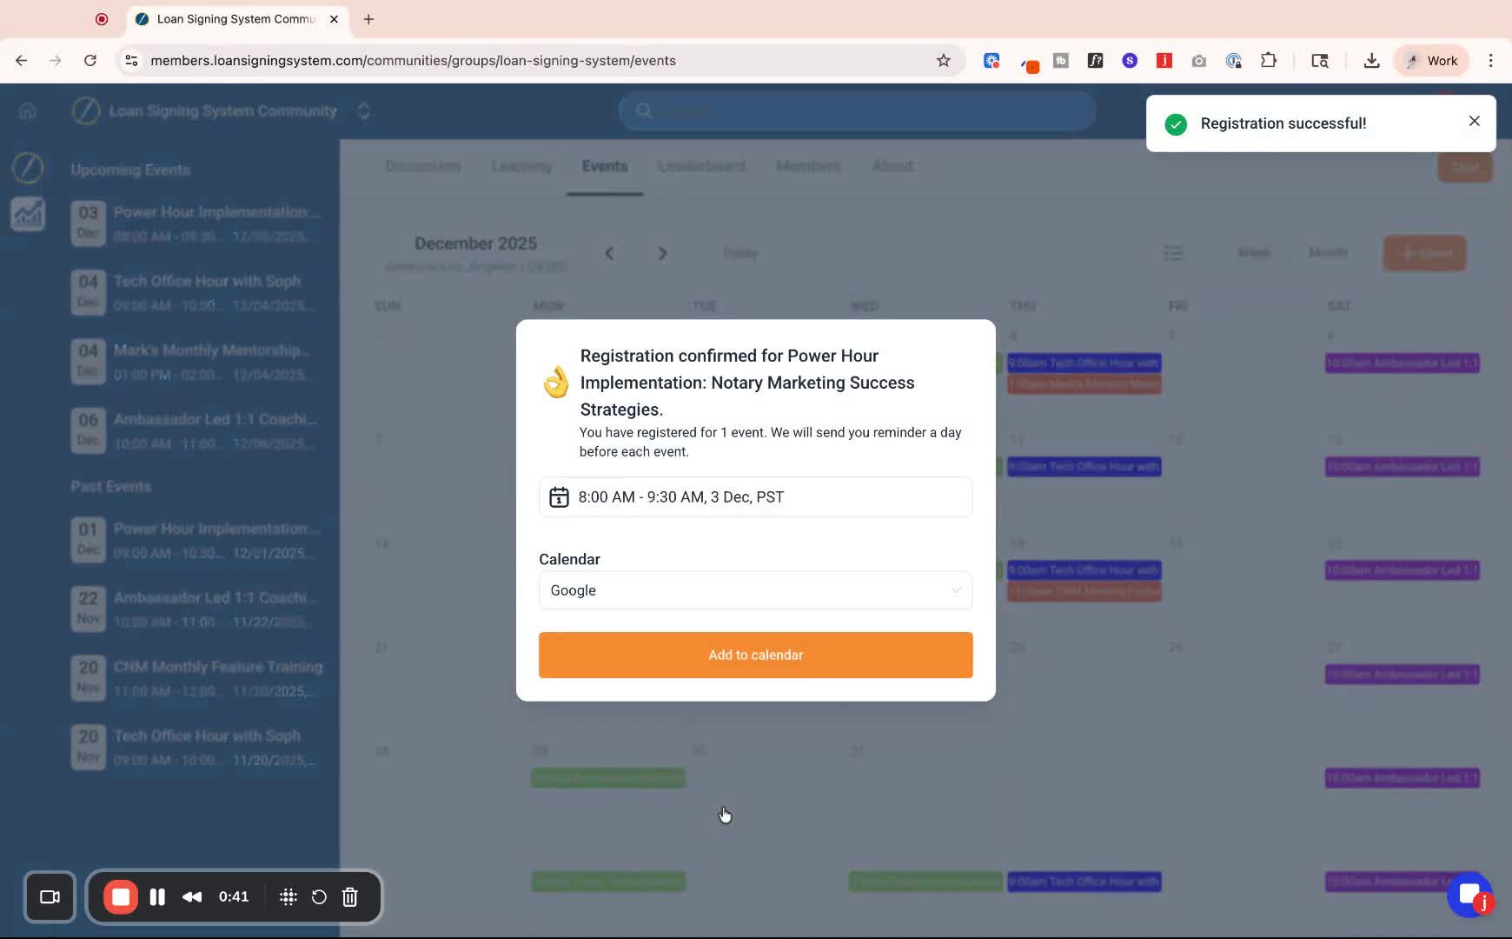Click the green success checkmark icon

point(1176,124)
